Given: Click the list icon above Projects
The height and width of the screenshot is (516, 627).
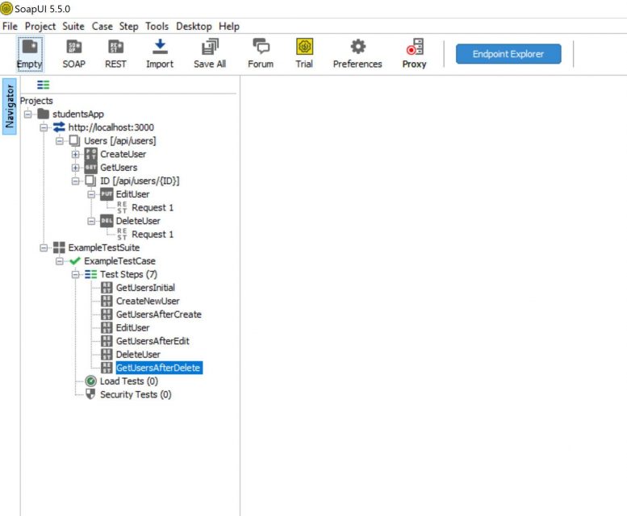Looking at the screenshot, I should [x=44, y=85].
